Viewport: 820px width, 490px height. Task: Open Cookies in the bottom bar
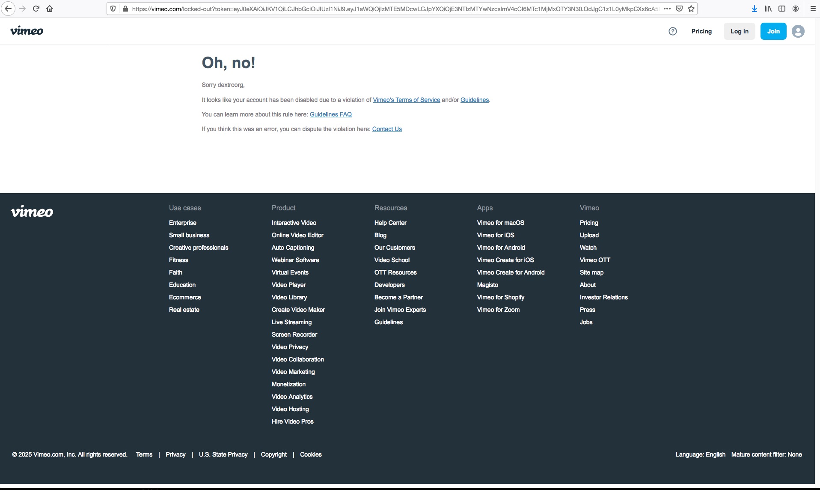pos(311,454)
